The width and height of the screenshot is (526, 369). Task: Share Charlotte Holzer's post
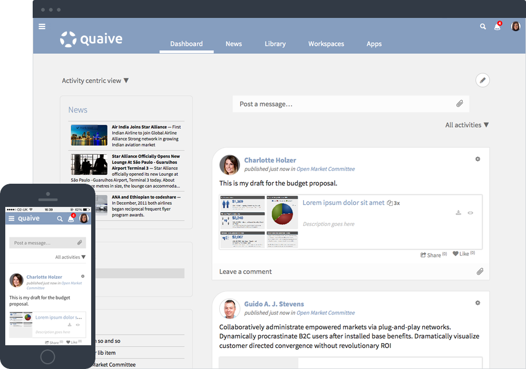[431, 255]
